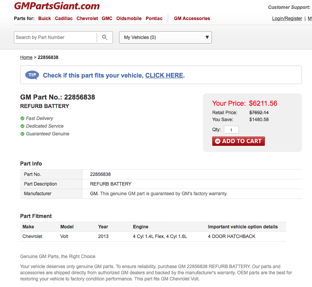Open the My Vehicles dropdown
The height and width of the screenshot is (287, 312).
point(165,37)
